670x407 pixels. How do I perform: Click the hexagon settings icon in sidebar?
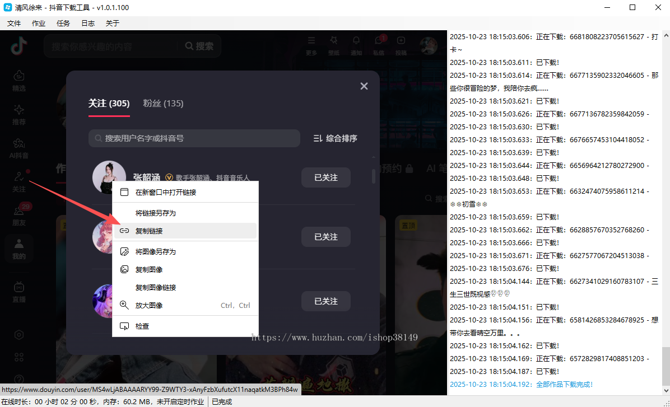click(x=19, y=335)
